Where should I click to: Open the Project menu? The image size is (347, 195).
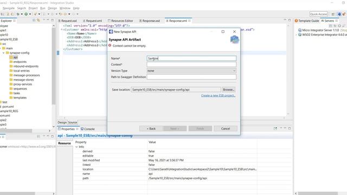33,8
